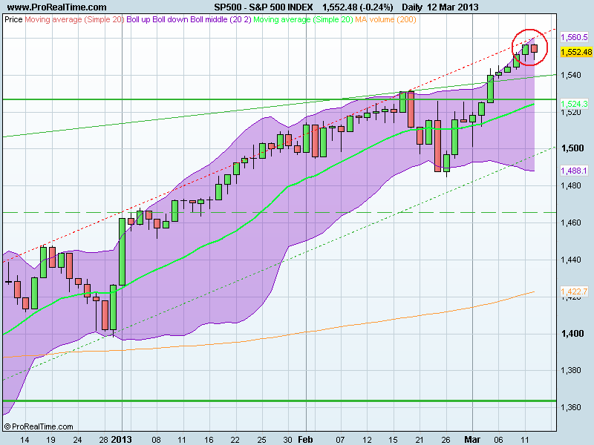Click the 22 date label on time axis

pos(235,440)
